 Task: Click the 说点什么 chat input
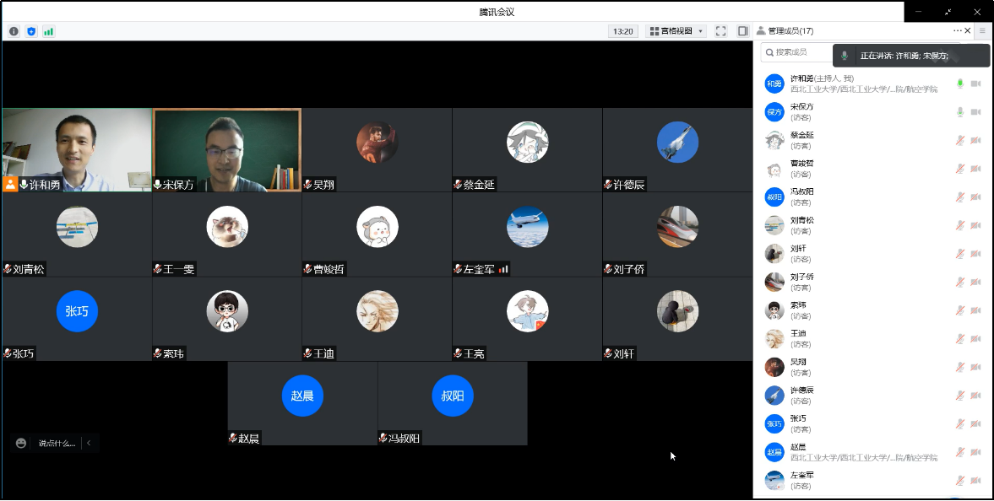[x=57, y=443]
